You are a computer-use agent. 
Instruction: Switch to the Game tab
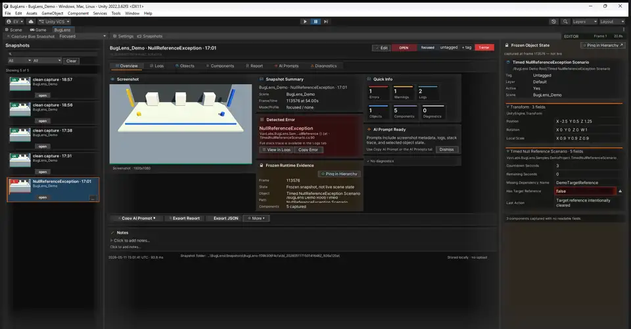click(38, 30)
